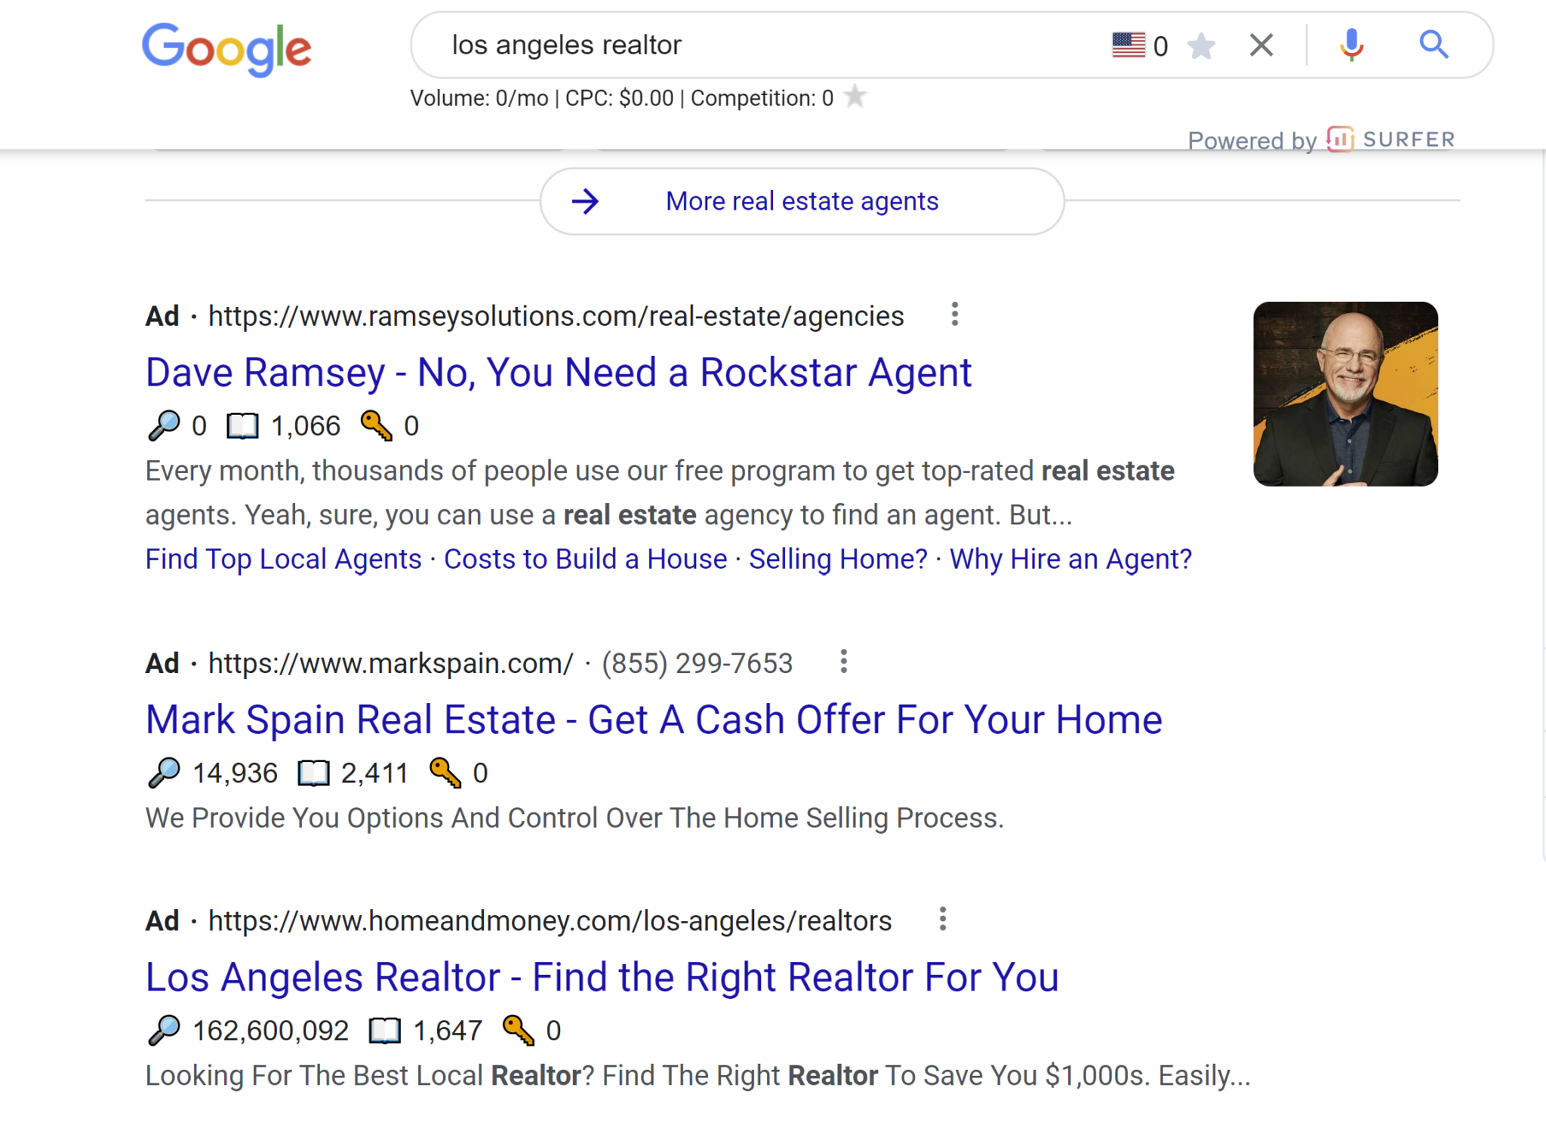Click the arrow inside More real estate agents
The height and width of the screenshot is (1146, 1546).
tap(586, 201)
